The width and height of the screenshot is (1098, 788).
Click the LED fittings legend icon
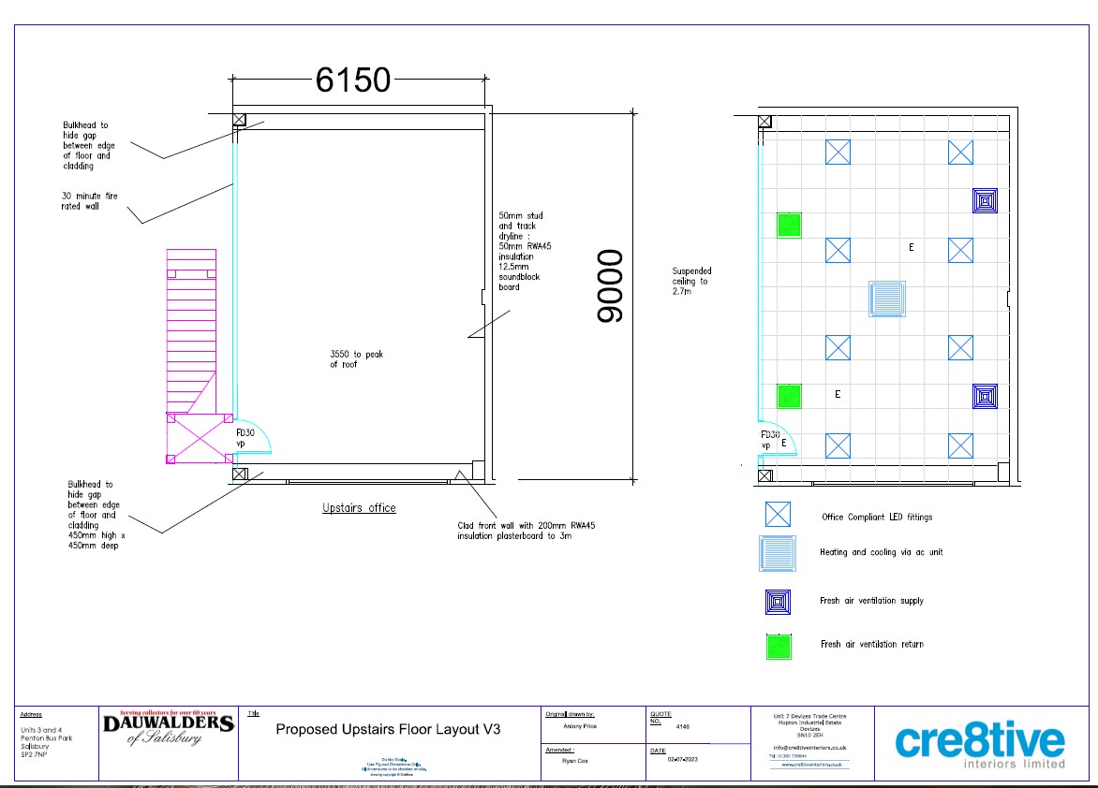click(x=778, y=515)
